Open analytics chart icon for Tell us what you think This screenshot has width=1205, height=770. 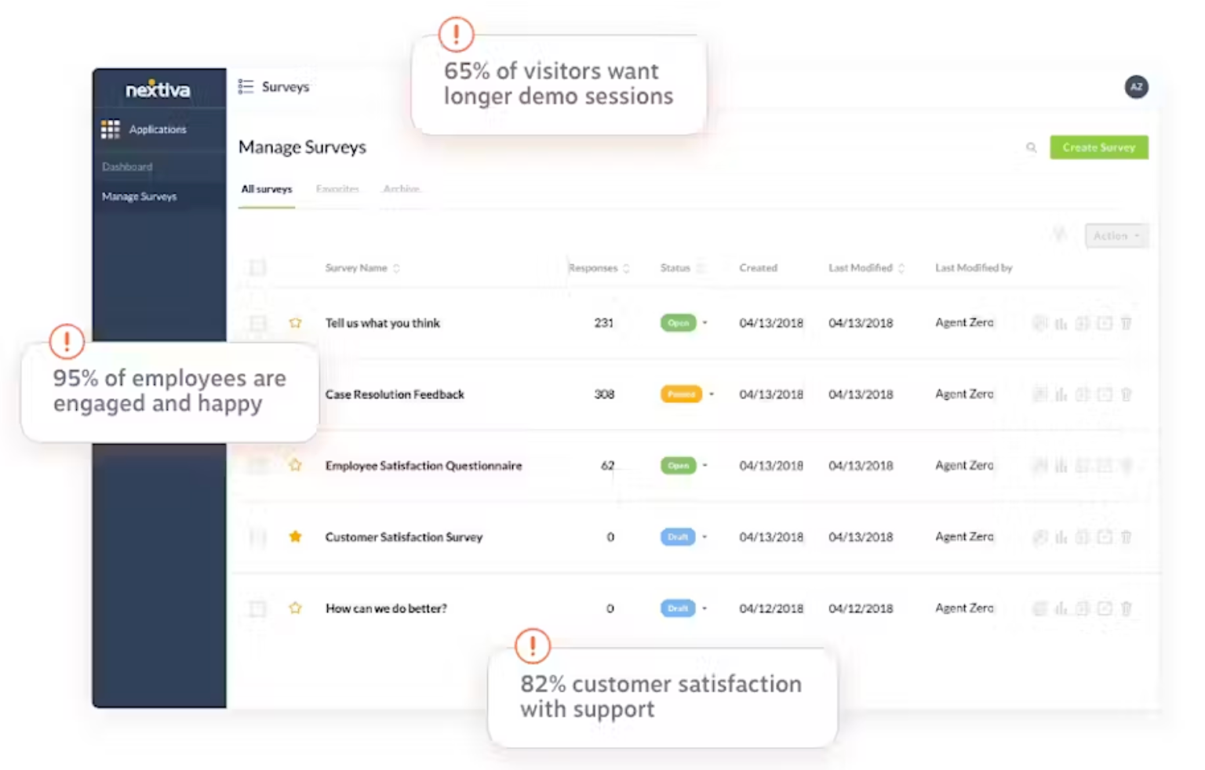coord(1061,322)
